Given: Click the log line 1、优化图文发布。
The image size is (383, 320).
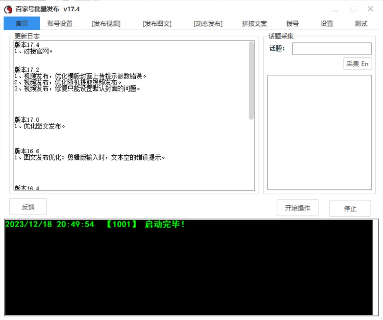Looking at the screenshot, I should [x=40, y=126].
